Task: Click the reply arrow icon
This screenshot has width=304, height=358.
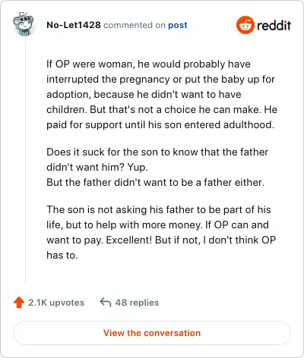Action: click(106, 302)
